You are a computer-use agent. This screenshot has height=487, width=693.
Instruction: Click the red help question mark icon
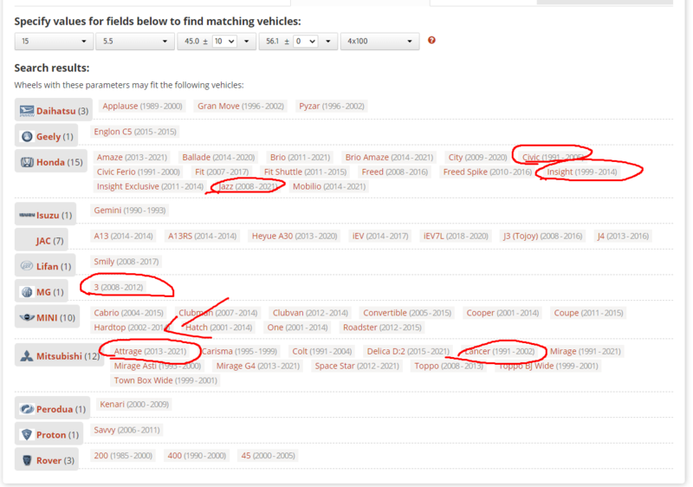pyautogui.click(x=431, y=40)
